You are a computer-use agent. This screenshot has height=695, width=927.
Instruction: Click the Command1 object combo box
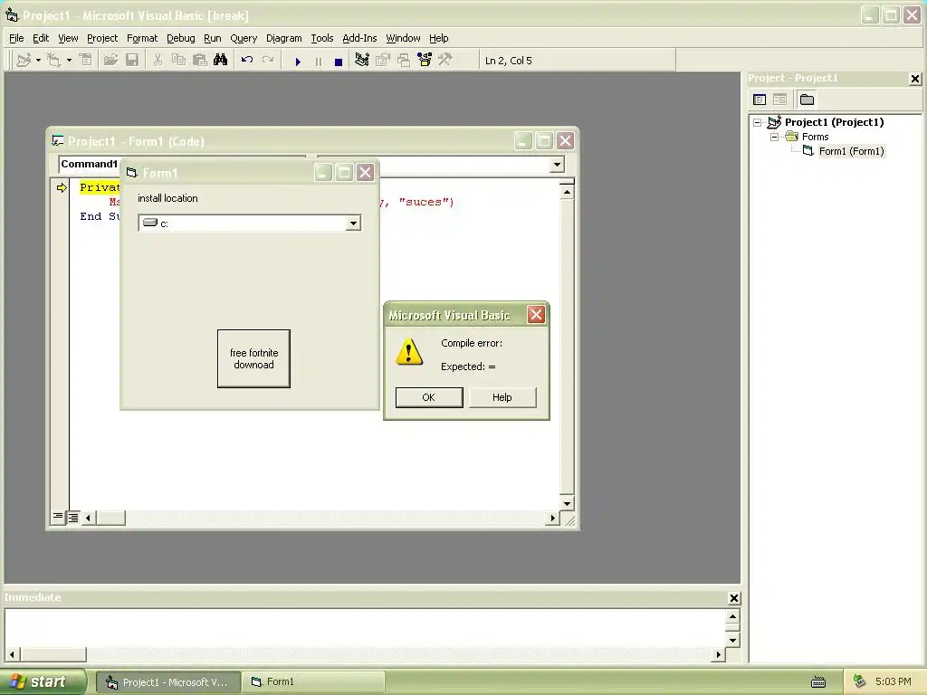[x=90, y=165]
